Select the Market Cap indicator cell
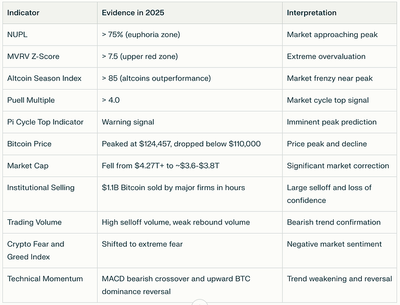Image resolution: width=400 pixels, height=305 pixels. [x=28, y=166]
